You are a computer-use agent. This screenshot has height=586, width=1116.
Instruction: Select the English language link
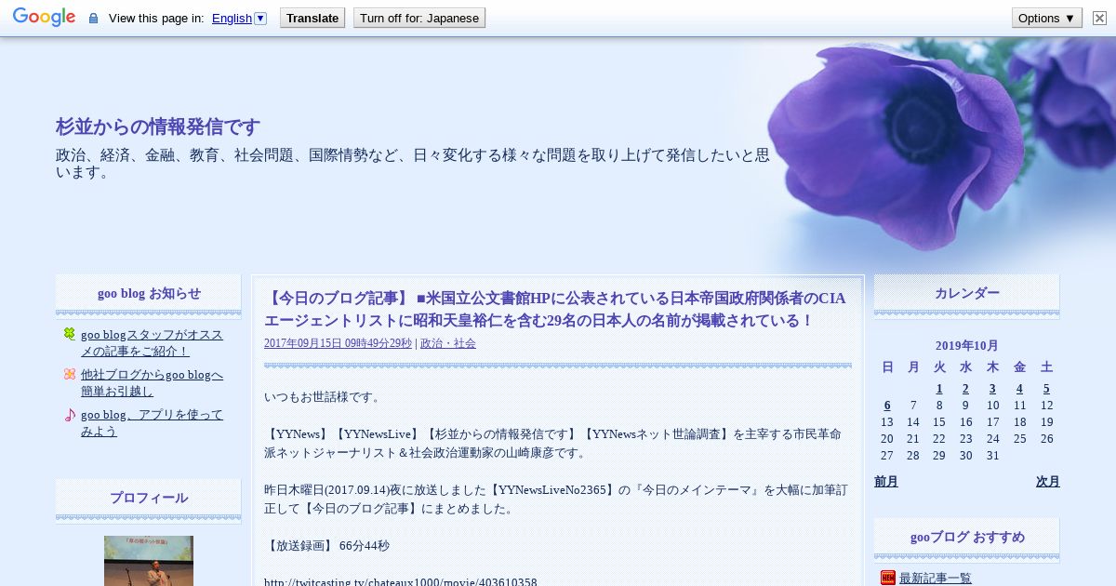(x=232, y=19)
